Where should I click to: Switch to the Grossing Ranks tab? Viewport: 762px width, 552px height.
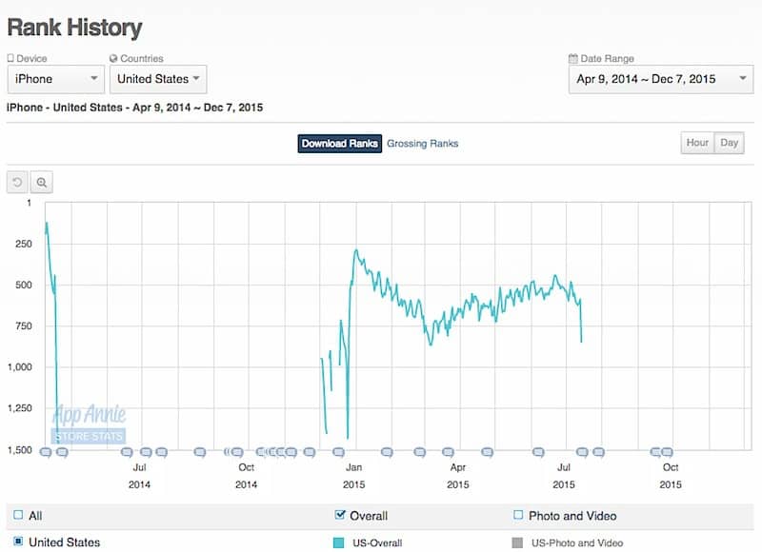[422, 144]
